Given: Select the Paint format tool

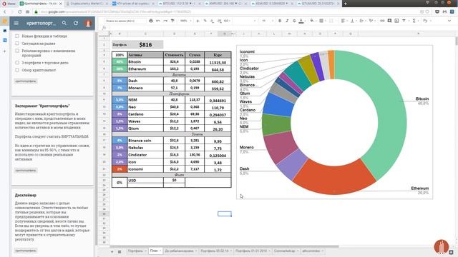Looking at the screenshot, I should pyautogui.click(x=172, y=21).
